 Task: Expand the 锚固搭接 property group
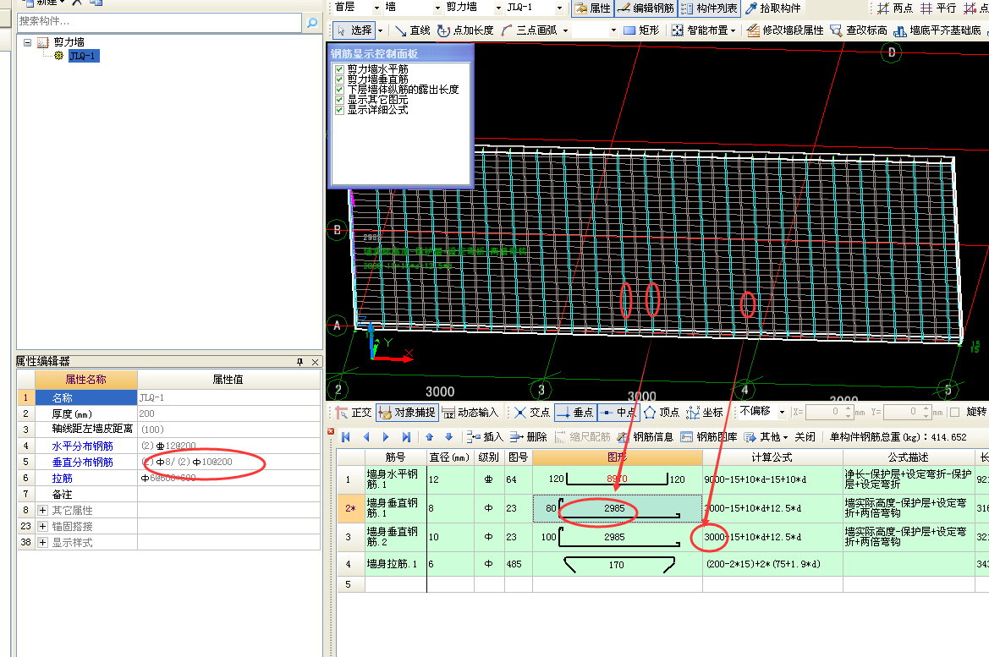[43, 526]
